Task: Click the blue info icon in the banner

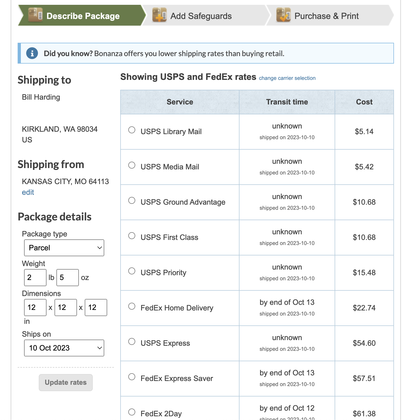Action: [x=32, y=53]
